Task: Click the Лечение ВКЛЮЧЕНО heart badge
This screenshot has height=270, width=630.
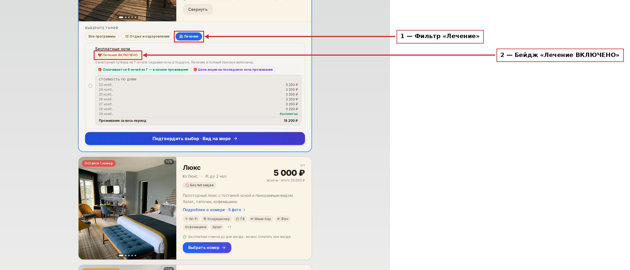Action: [x=118, y=55]
